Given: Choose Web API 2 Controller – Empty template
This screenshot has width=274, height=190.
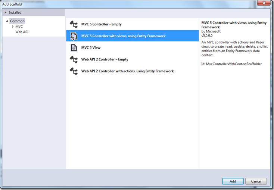Looking at the screenshot, I should point(133,59).
